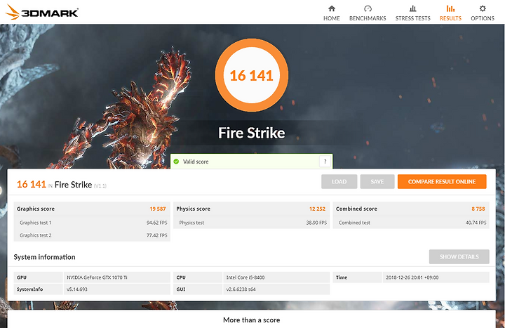Image resolution: width=505 pixels, height=328 pixels.
Task: Click the Physics score label
Action: 194,209
